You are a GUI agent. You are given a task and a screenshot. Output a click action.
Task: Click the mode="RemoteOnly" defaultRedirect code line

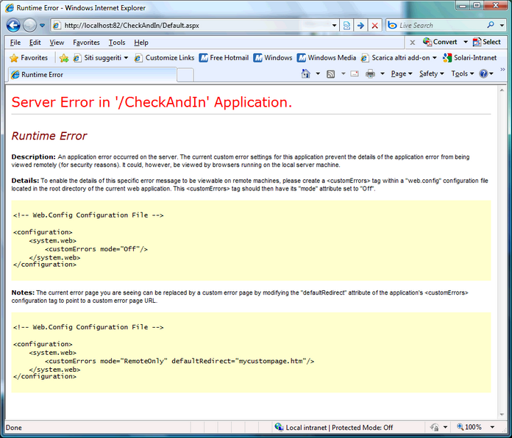179,361
